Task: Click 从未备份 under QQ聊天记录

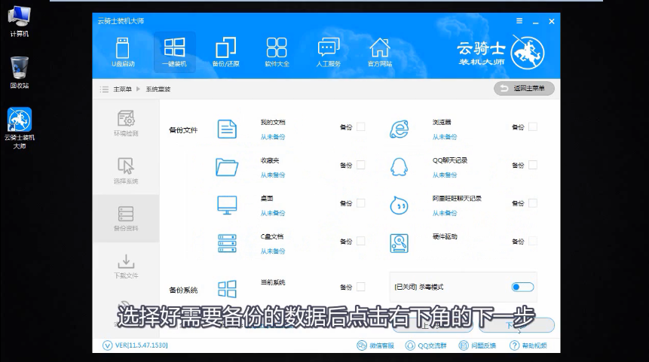Action: point(445,175)
